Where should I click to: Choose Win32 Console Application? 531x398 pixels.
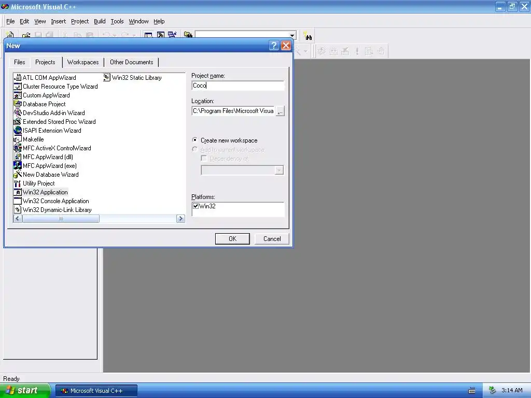click(x=51, y=201)
